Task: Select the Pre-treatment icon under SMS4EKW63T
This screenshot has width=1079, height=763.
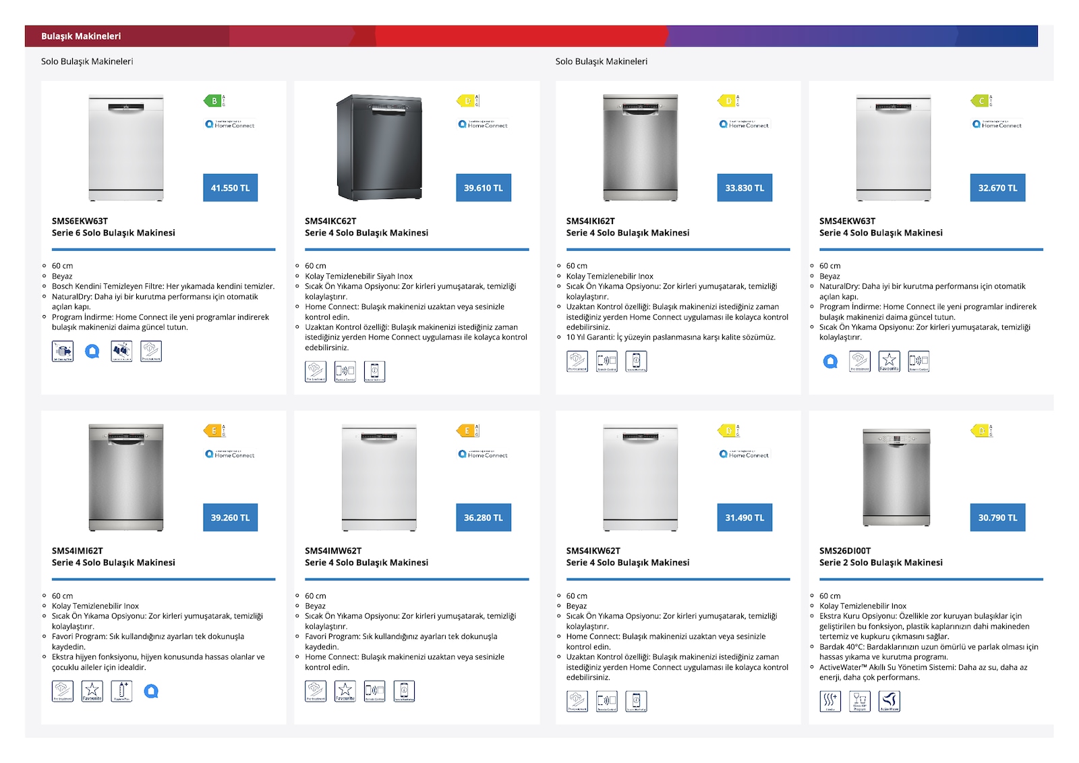Action: (x=860, y=362)
